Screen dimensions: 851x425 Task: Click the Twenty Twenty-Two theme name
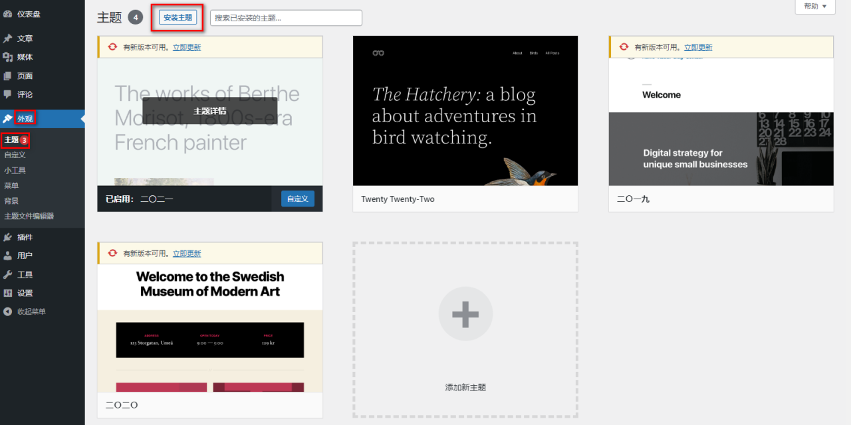point(398,199)
